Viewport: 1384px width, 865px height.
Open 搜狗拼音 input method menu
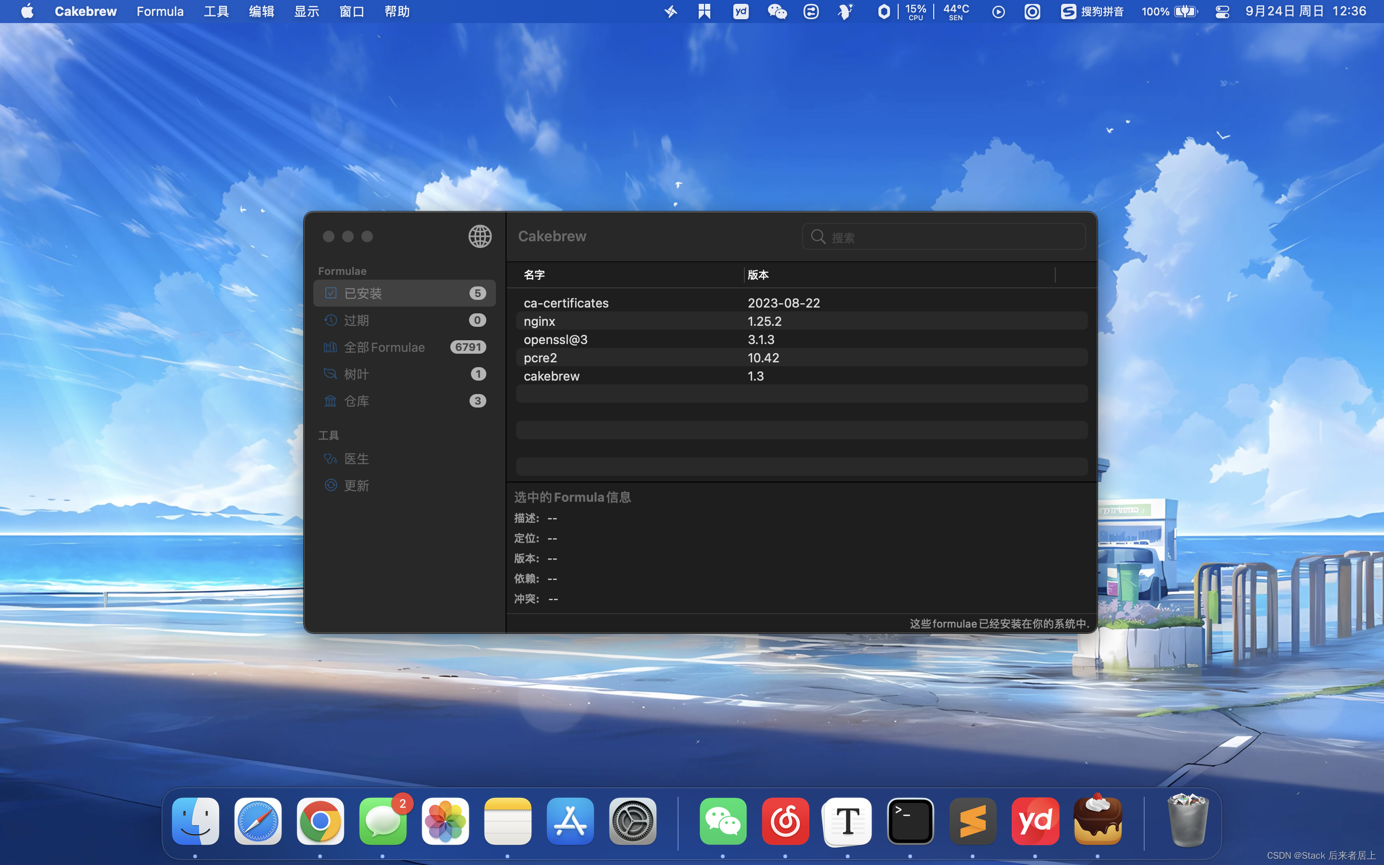1092,12
